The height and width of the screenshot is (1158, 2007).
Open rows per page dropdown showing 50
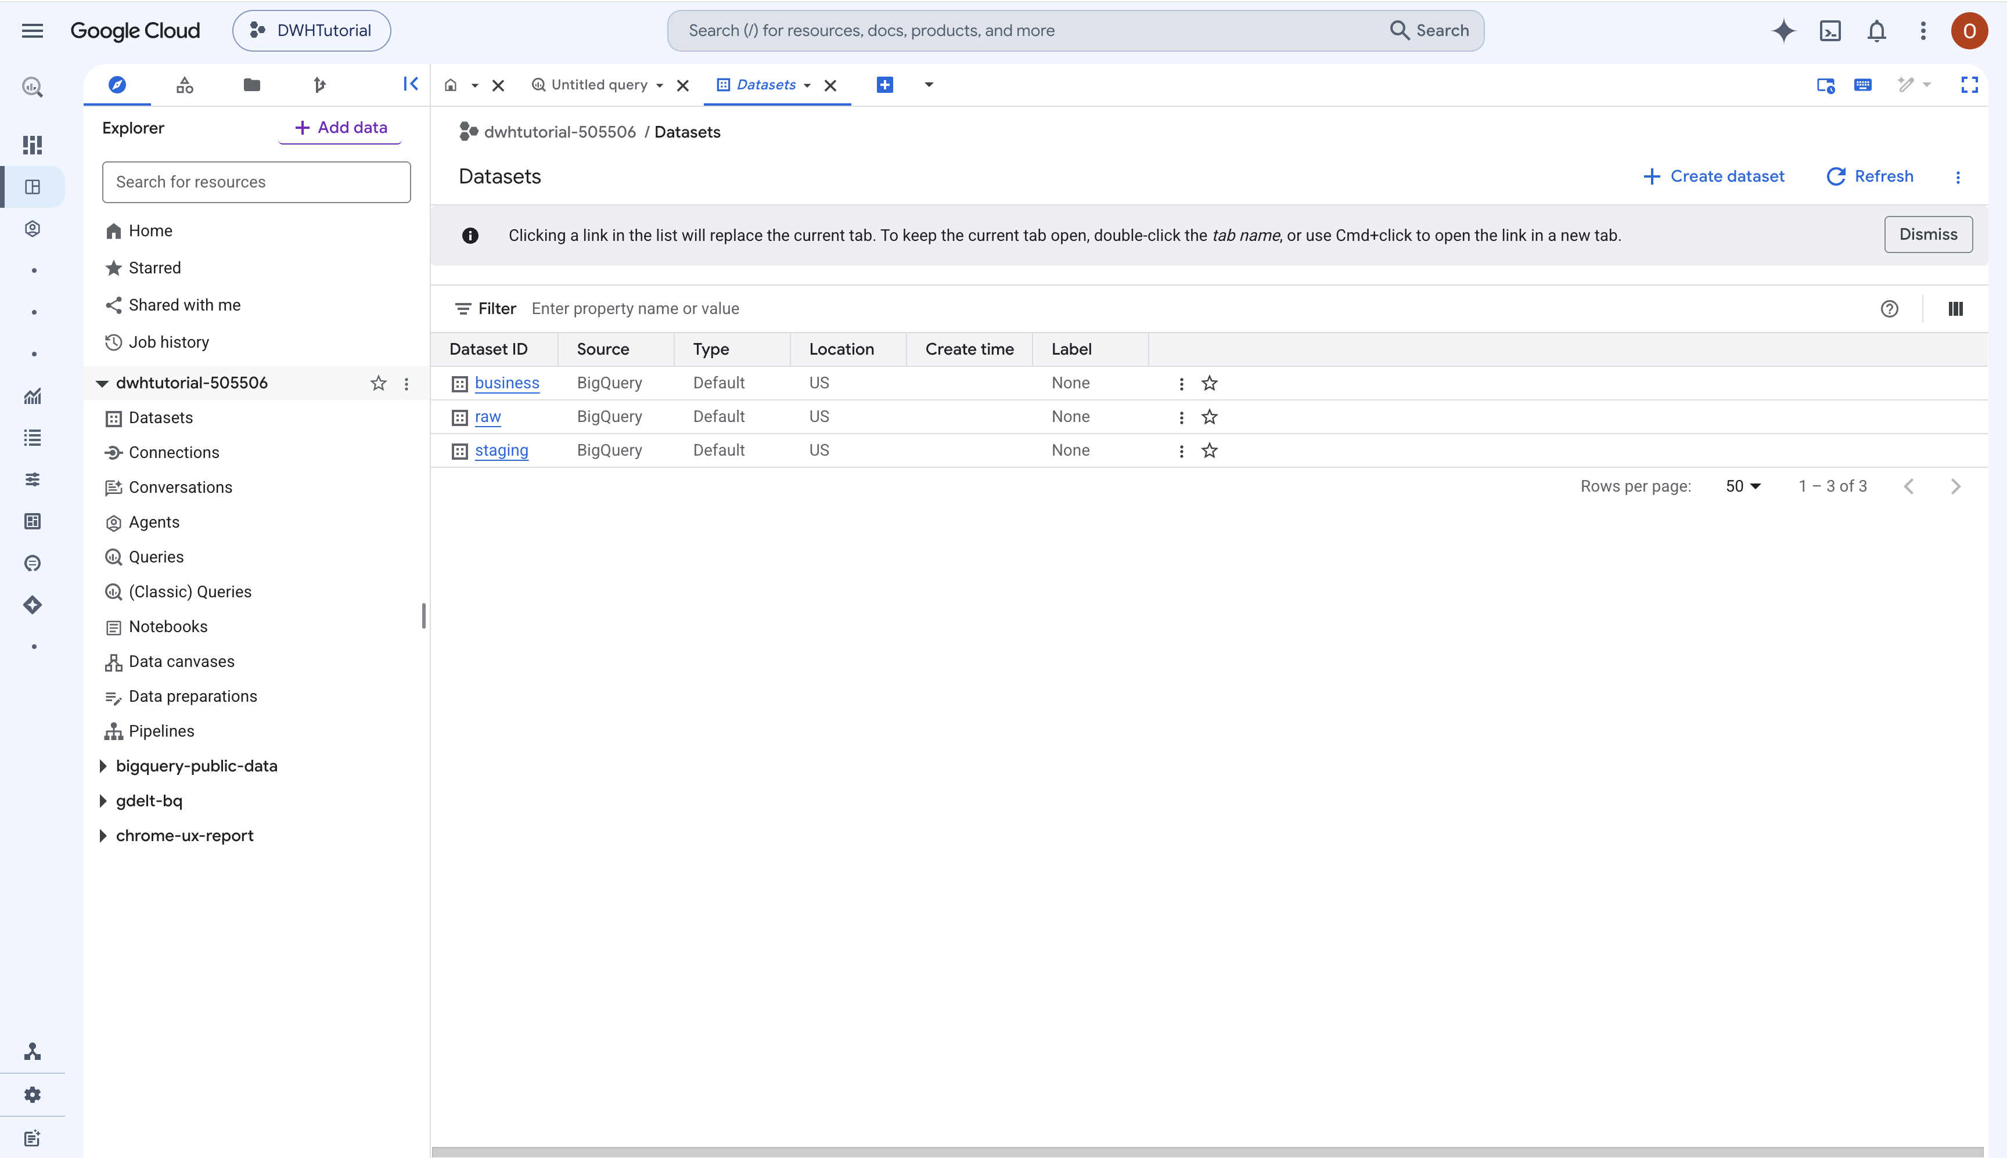(1743, 486)
